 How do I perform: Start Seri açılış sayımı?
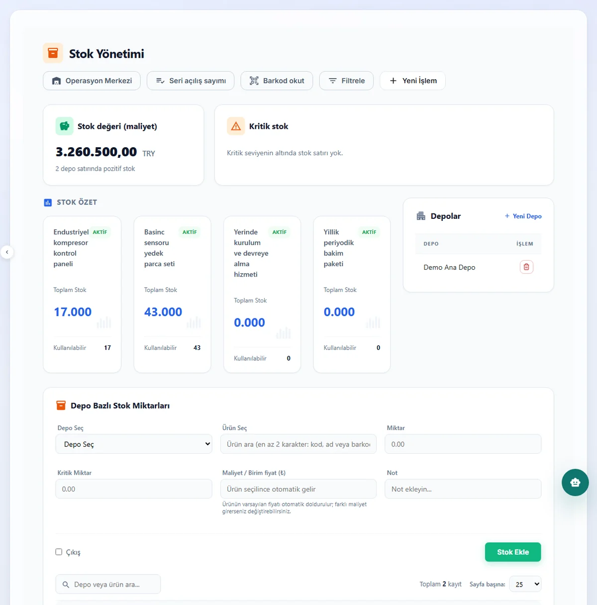tap(191, 81)
